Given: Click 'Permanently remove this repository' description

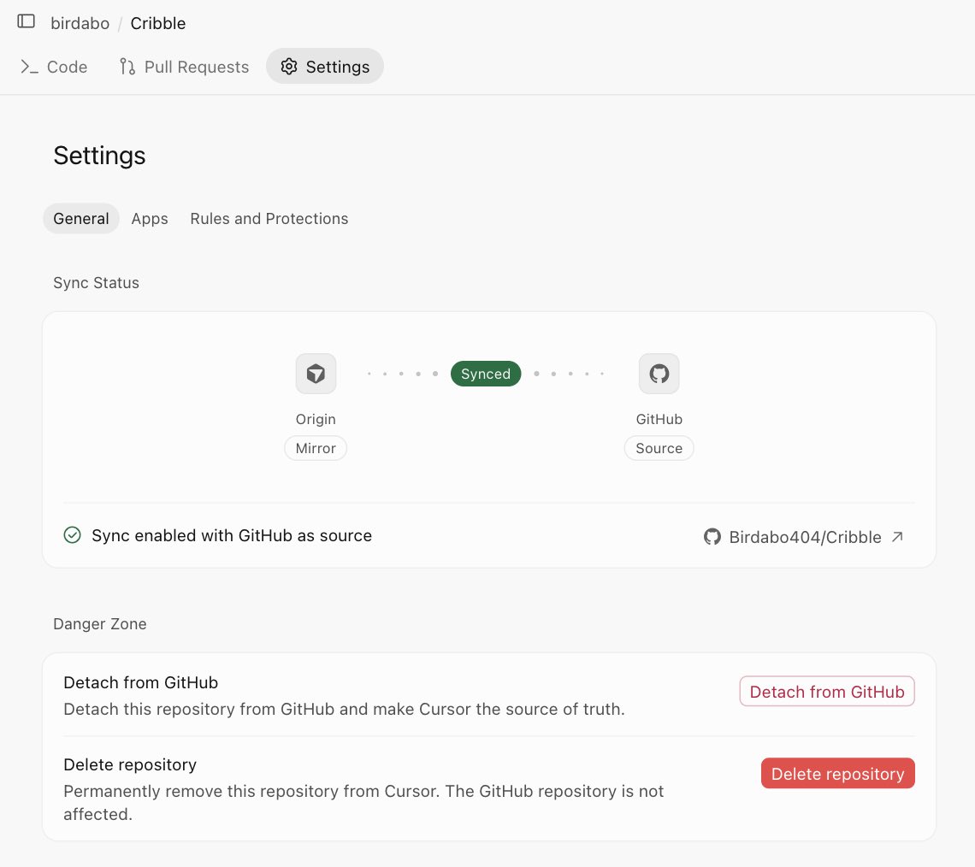Looking at the screenshot, I should coord(363,802).
